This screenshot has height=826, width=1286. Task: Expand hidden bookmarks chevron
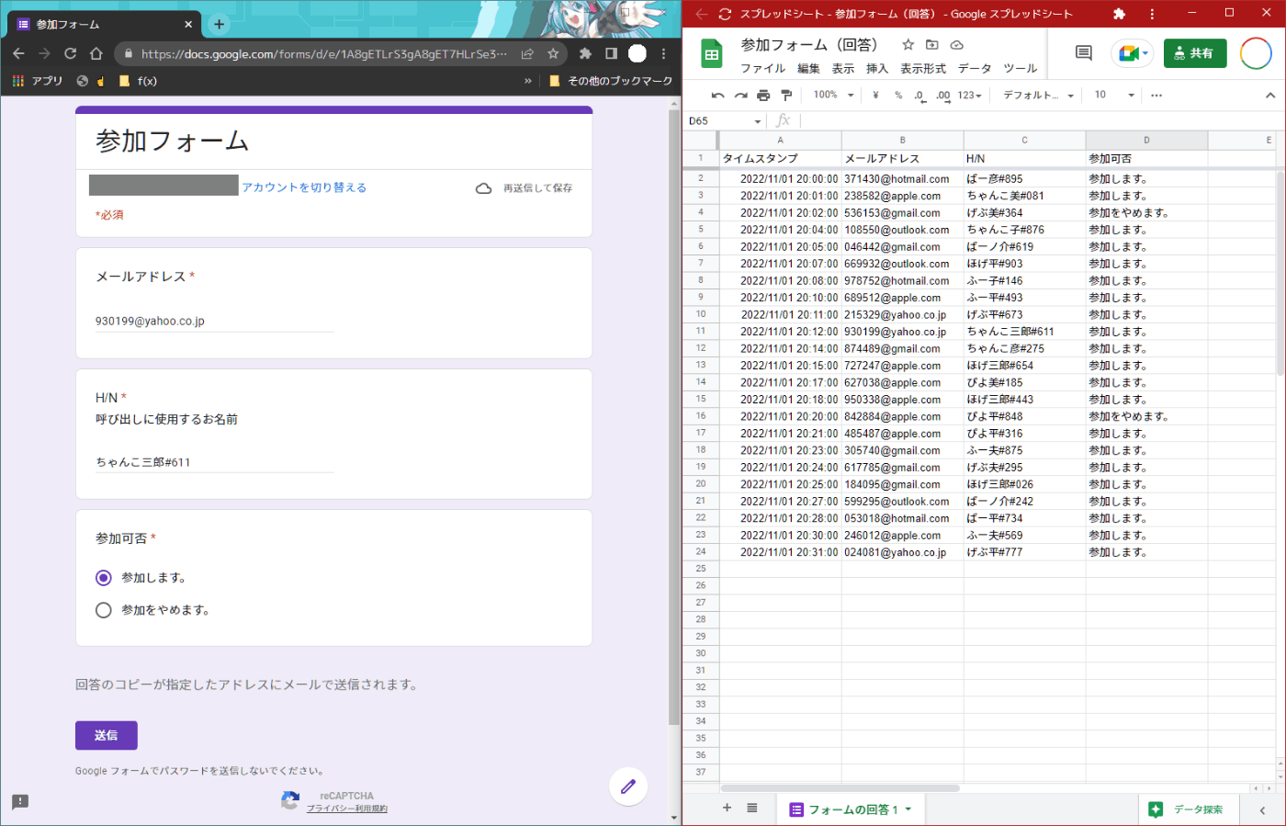528,81
